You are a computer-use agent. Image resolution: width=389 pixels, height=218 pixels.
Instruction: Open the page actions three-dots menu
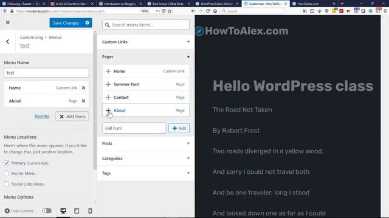[x=157, y=11]
